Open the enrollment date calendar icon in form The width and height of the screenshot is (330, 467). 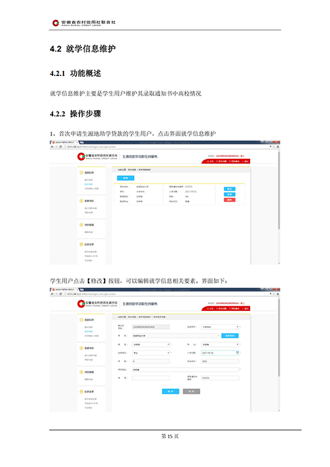coord(237,353)
